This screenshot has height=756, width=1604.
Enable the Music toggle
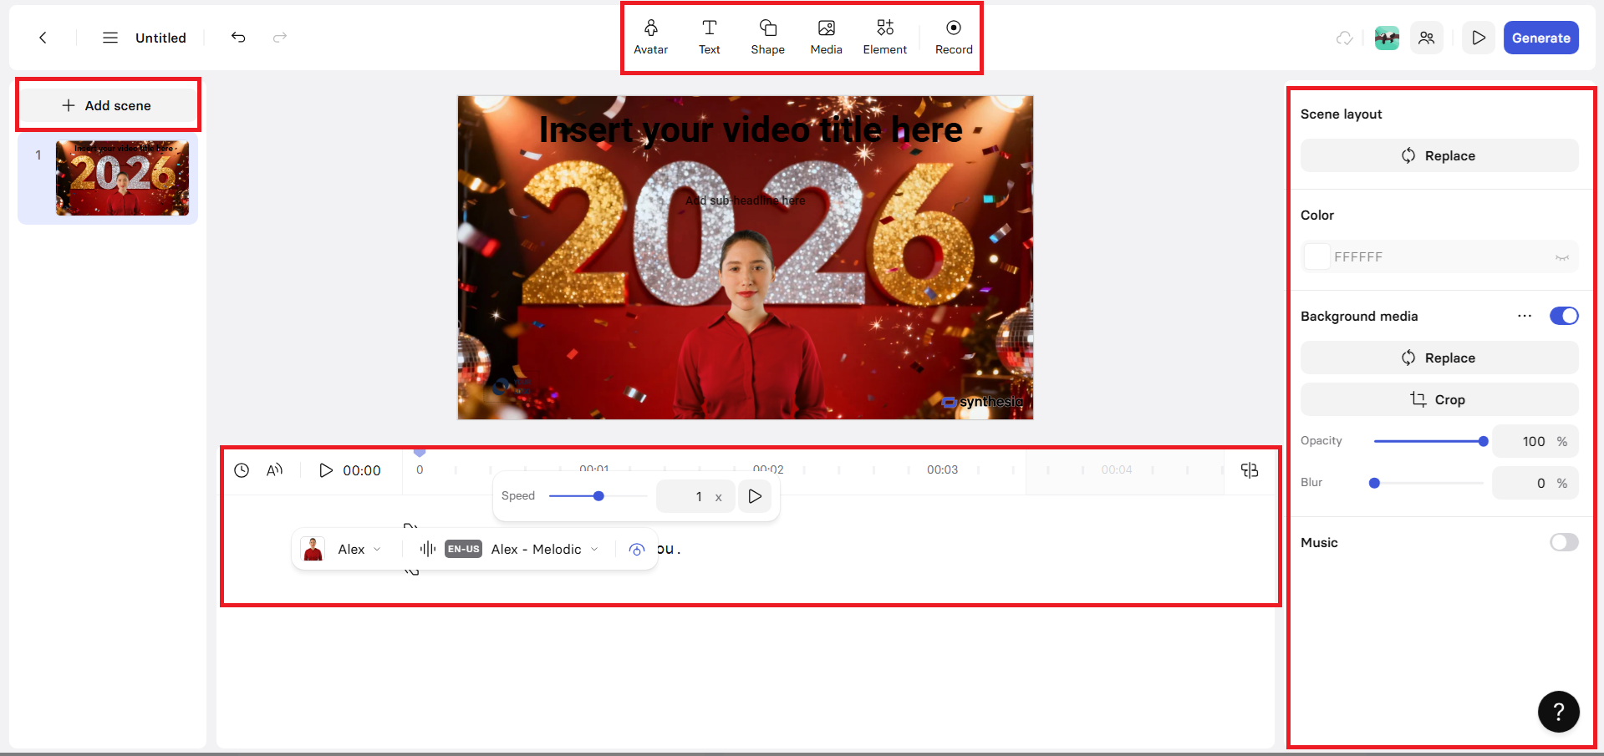(1564, 542)
